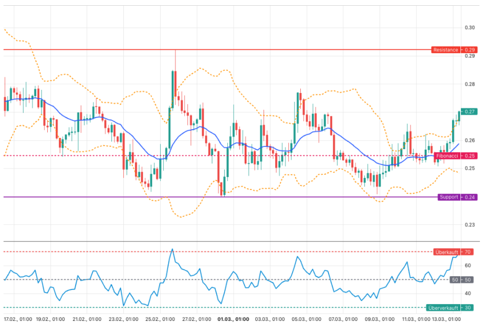
Task: Select the 60 value on the RSI axis
Action: click(x=468, y=266)
